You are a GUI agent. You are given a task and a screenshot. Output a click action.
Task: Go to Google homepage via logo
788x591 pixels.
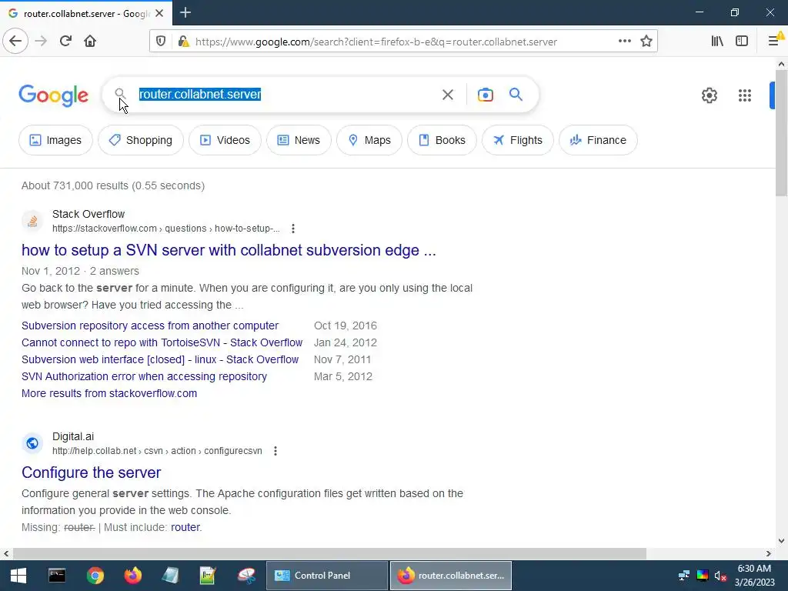click(53, 95)
